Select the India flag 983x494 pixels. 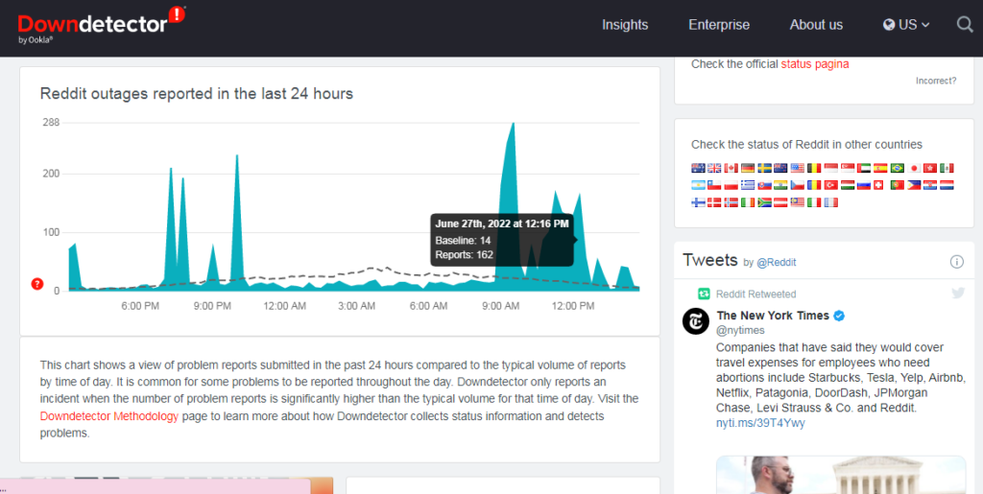780,185
